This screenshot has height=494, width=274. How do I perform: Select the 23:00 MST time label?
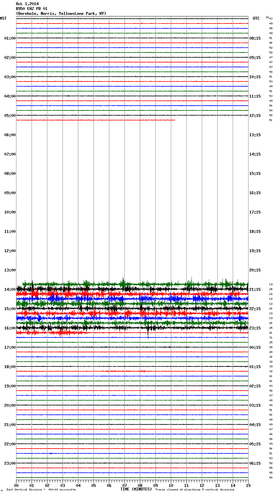[10, 463]
